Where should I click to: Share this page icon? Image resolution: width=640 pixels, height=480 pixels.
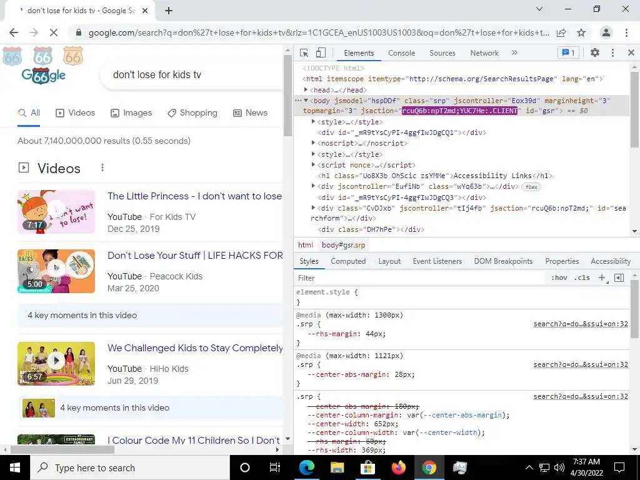click(x=561, y=32)
